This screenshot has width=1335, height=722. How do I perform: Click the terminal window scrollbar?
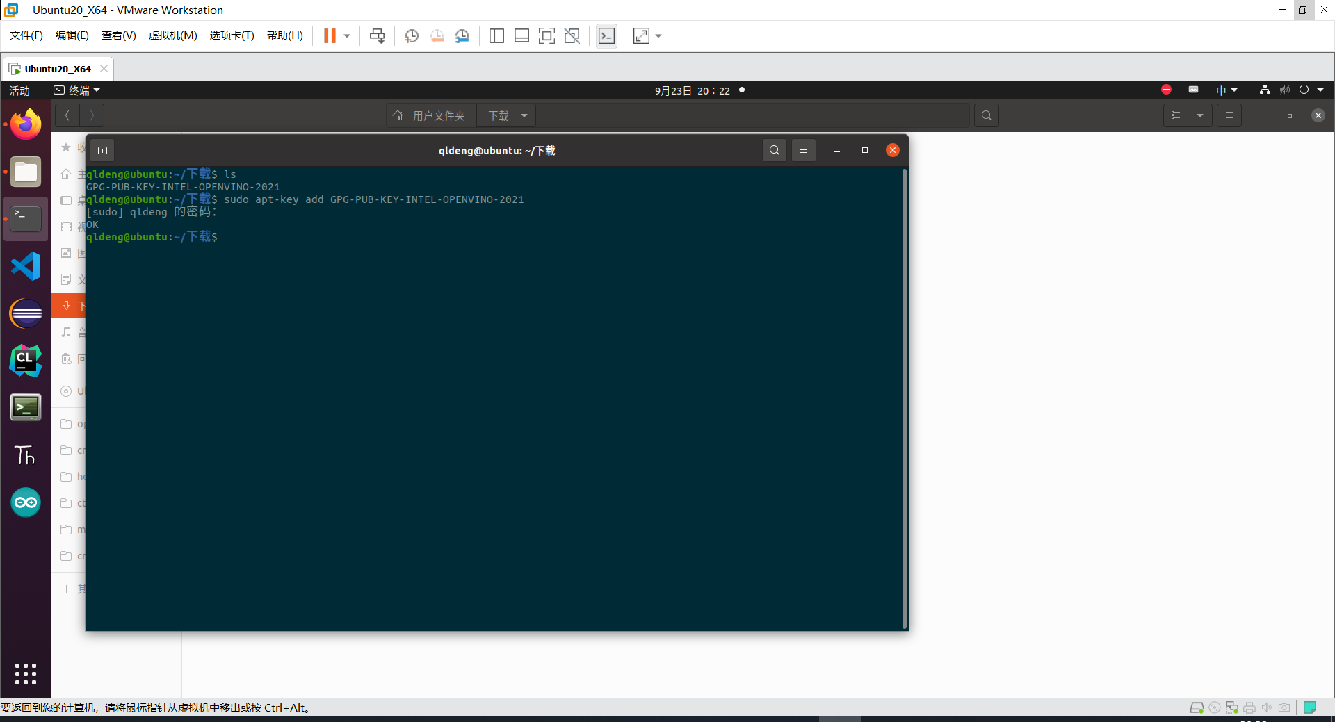[905, 397]
